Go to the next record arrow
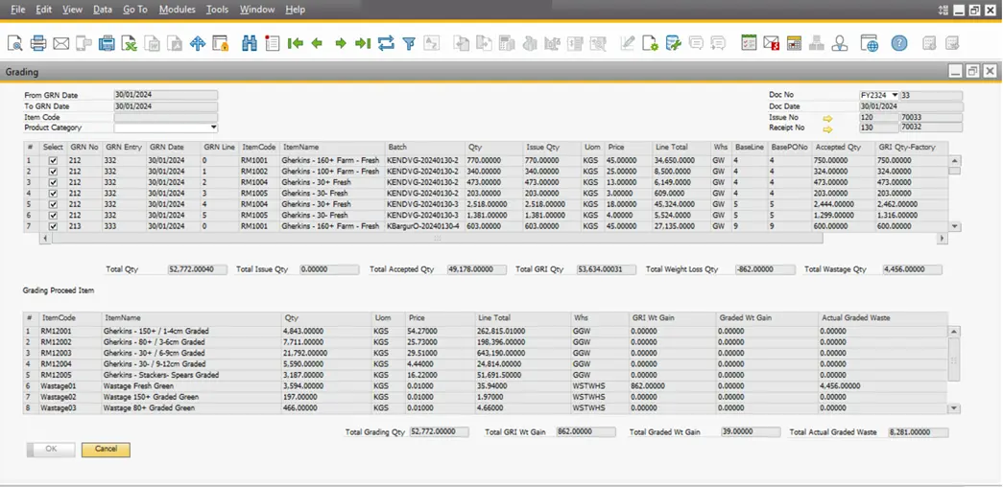 pyautogui.click(x=340, y=43)
